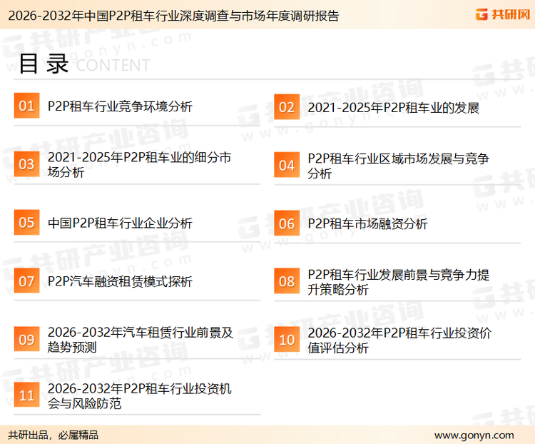Click the footer slogan 共研出品，必属精品
Viewport: 535px width, 444px height.
(x=53, y=435)
